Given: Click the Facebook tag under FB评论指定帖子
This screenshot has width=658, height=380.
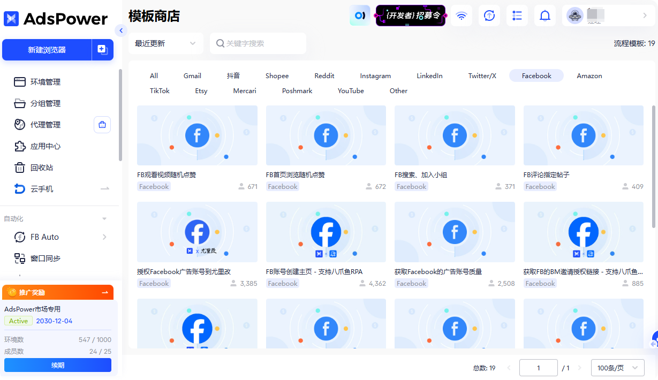Looking at the screenshot, I should (x=540, y=187).
